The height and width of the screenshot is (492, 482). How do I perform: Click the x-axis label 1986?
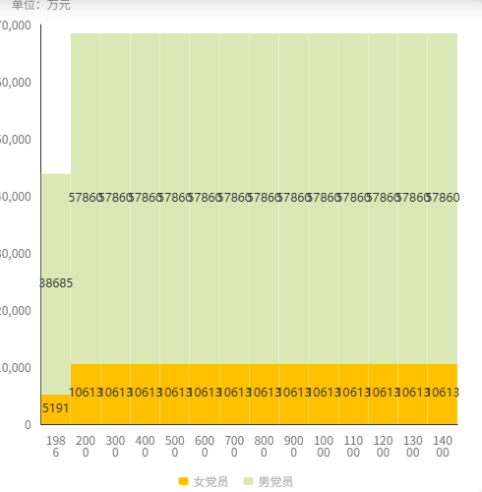(56, 447)
